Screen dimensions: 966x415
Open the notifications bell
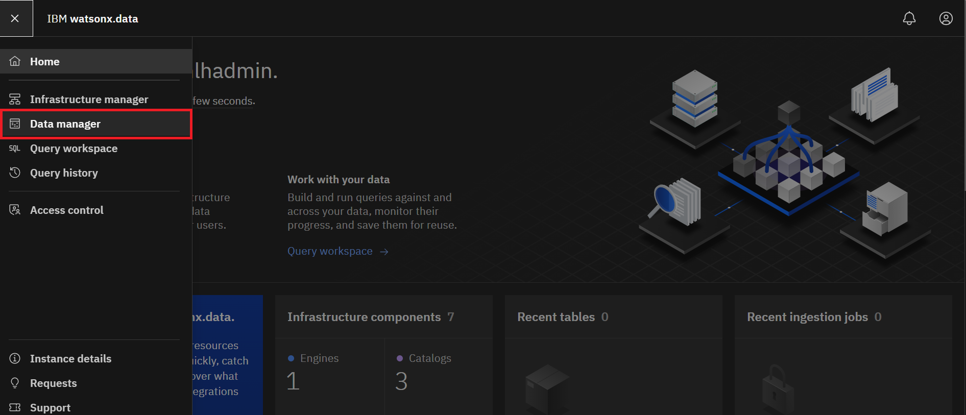tap(909, 18)
